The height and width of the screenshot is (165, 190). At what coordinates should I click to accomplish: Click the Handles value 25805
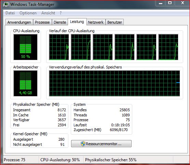click(x=125, y=110)
